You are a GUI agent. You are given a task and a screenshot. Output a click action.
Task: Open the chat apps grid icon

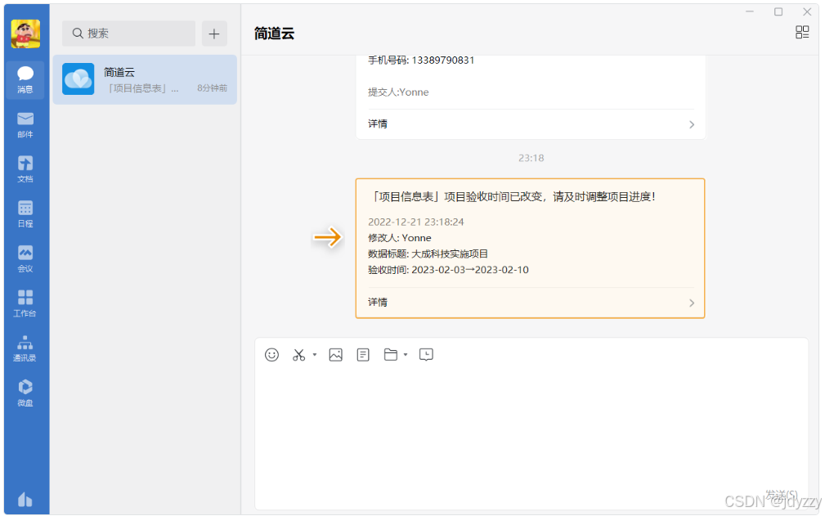(802, 33)
